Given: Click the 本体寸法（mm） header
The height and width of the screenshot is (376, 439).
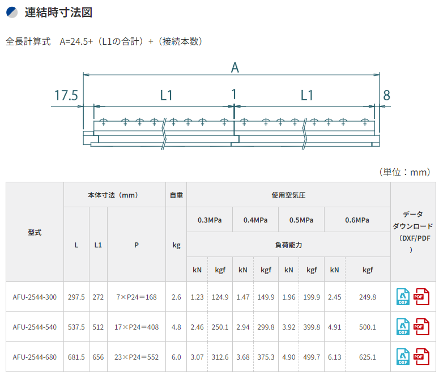Looking at the screenshot, I should pyautogui.click(x=113, y=195).
